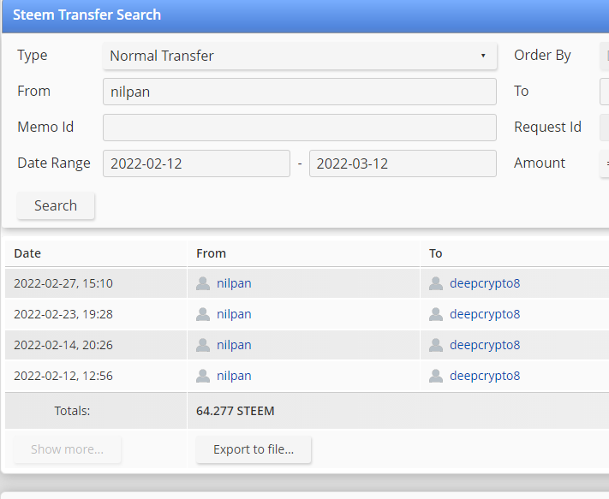Click user avatar icon beside nilpan in 2022-02-27 row

[203, 283]
